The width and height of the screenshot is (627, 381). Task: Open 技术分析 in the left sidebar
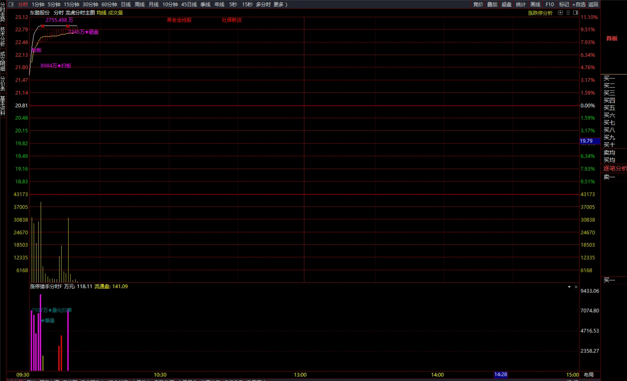(x=3, y=37)
